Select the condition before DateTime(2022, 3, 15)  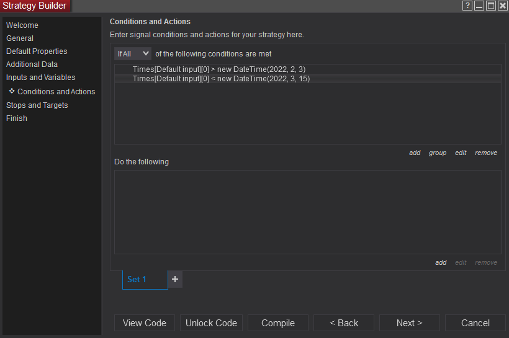pos(221,79)
